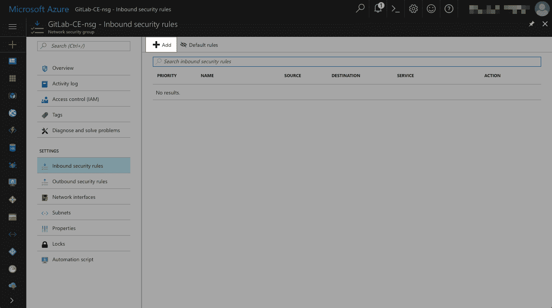This screenshot has width=552, height=308.
Task: Expand the sidebar with the bottom chevron
Action: (x=13, y=300)
